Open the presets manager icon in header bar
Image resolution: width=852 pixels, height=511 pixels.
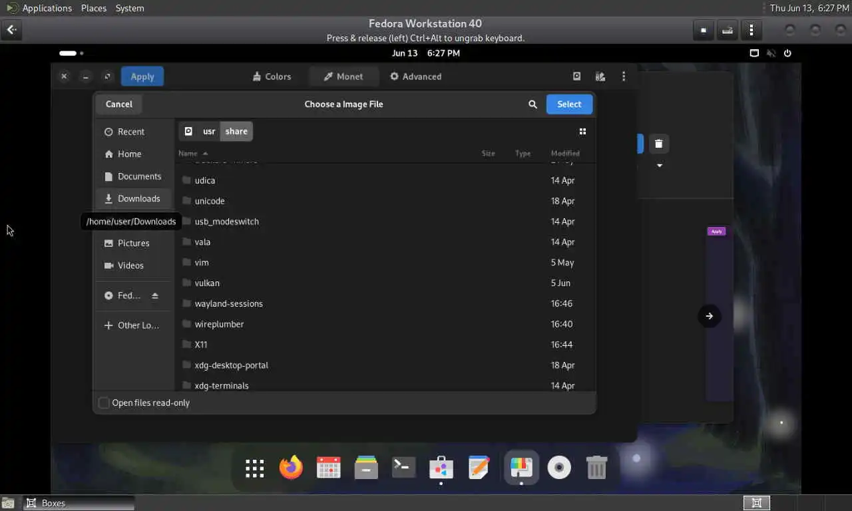[x=600, y=77]
